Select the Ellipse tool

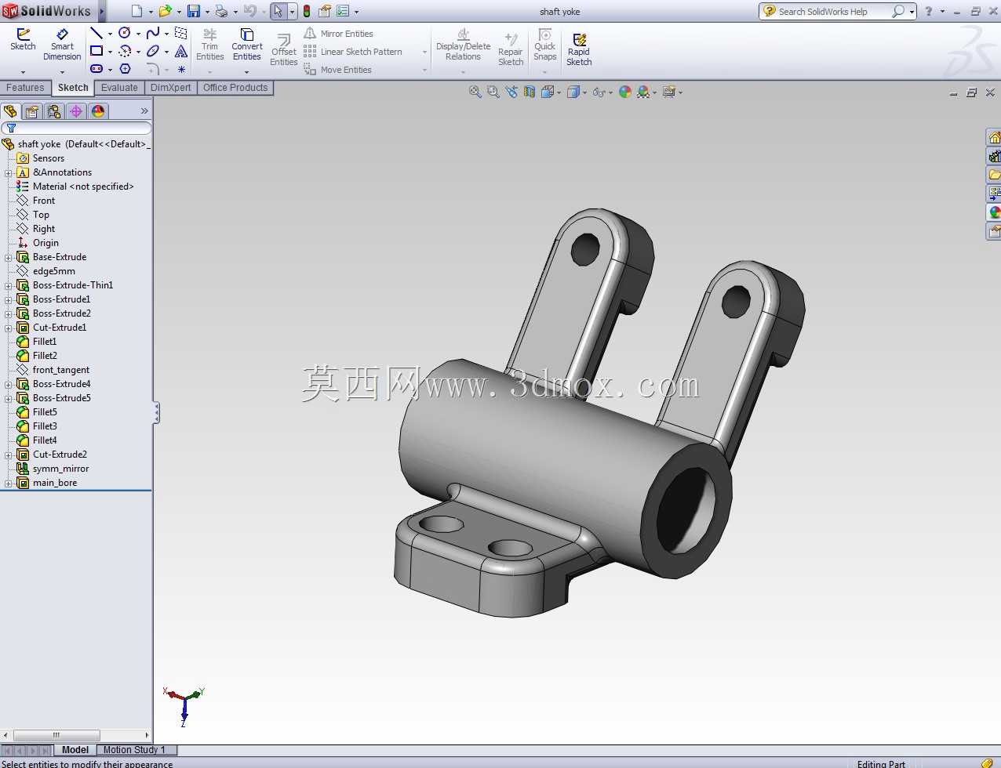click(153, 51)
